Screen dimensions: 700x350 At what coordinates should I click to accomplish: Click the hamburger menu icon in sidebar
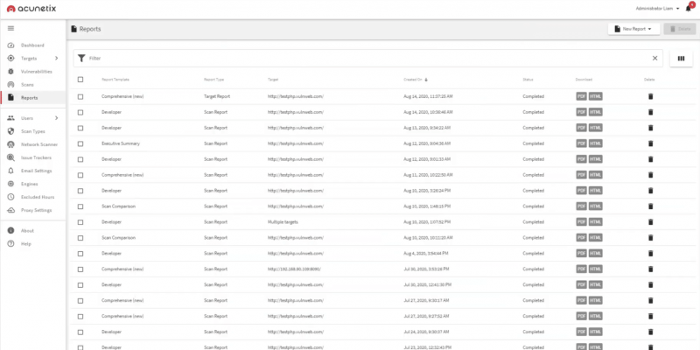click(x=10, y=29)
